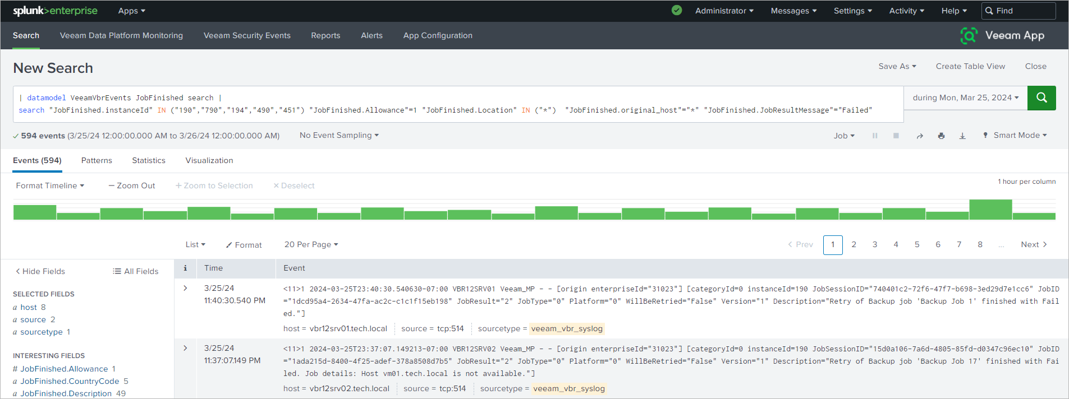Hide the fields sidebar

(x=40, y=271)
